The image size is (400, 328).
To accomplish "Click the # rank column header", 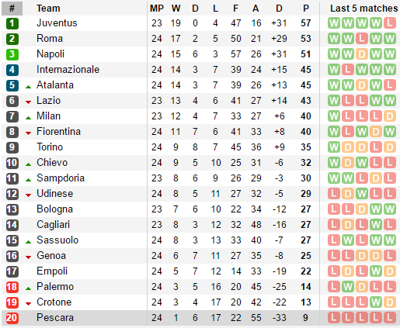I will [12, 9].
